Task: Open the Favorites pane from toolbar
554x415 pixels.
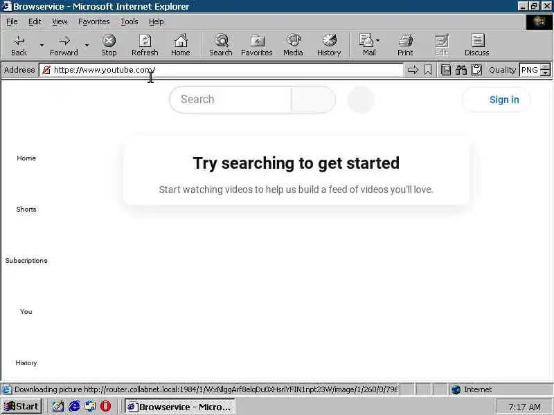Action: [257, 45]
